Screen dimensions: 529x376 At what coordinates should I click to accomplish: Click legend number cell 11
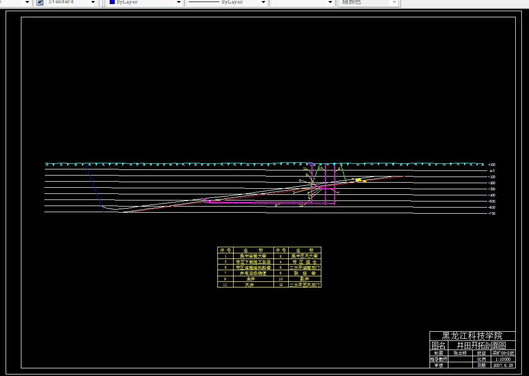pyautogui.click(x=225, y=284)
